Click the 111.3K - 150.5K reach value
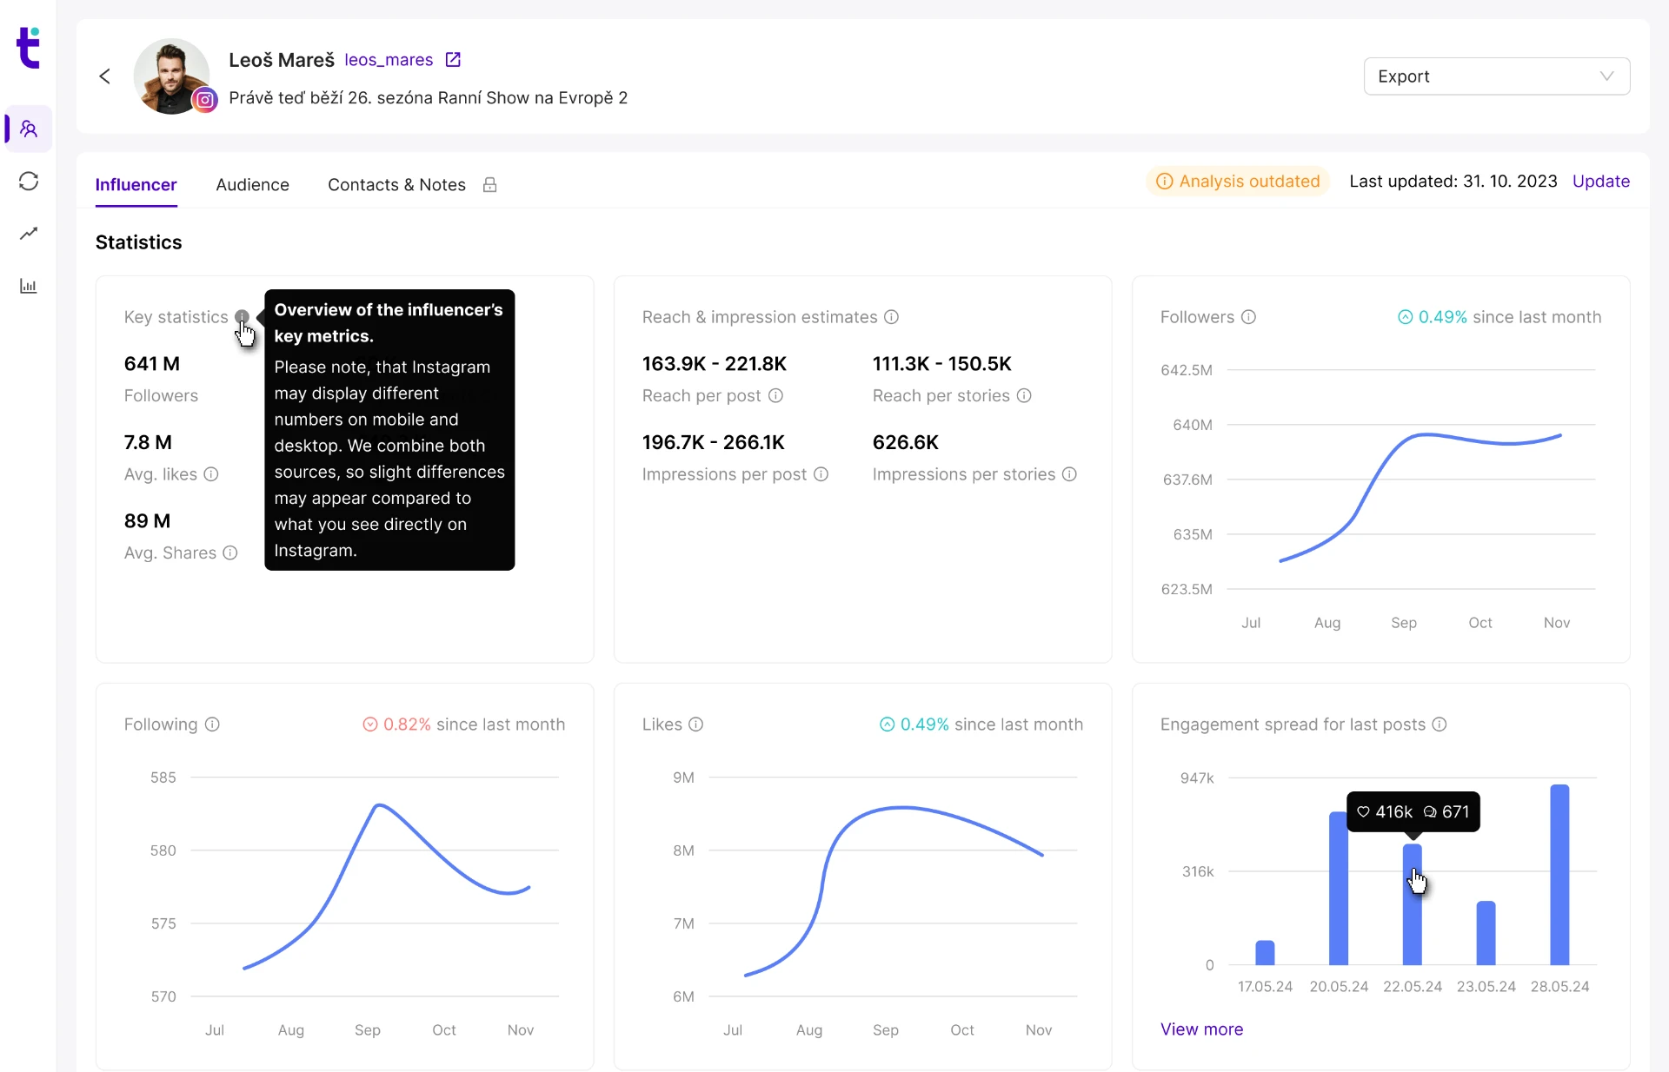This screenshot has width=1669, height=1072. click(x=942, y=363)
